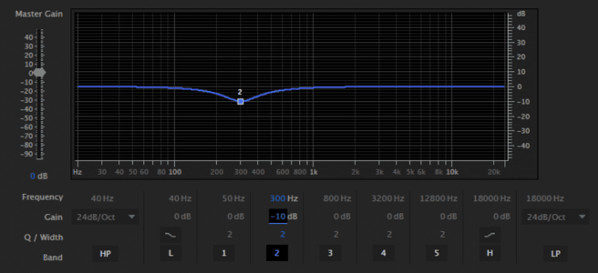598x273 pixels.
Task: Disable the active band 2 button
Action: [x=277, y=253]
